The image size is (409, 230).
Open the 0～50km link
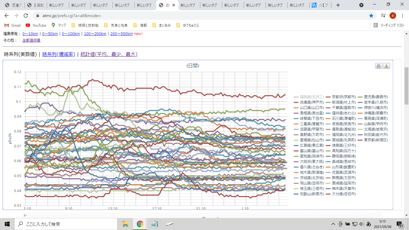pyautogui.click(x=50, y=34)
